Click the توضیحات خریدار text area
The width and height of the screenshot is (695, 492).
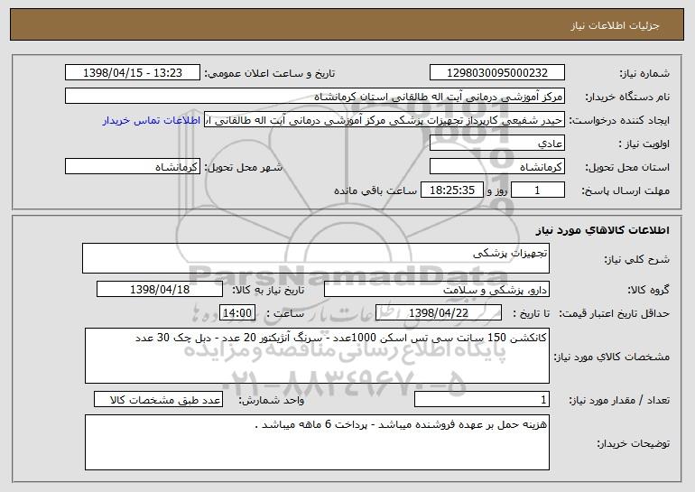317,442
